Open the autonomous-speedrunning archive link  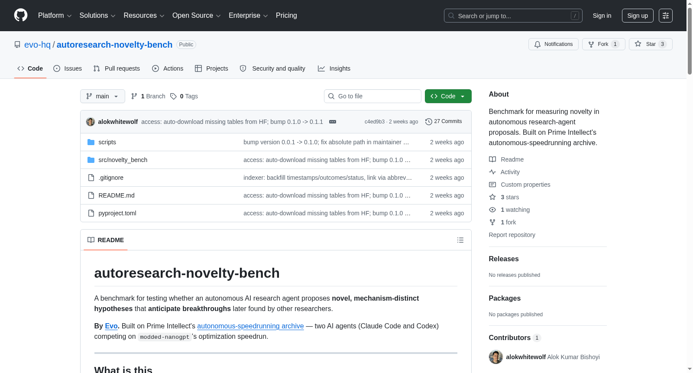pyautogui.click(x=250, y=326)
